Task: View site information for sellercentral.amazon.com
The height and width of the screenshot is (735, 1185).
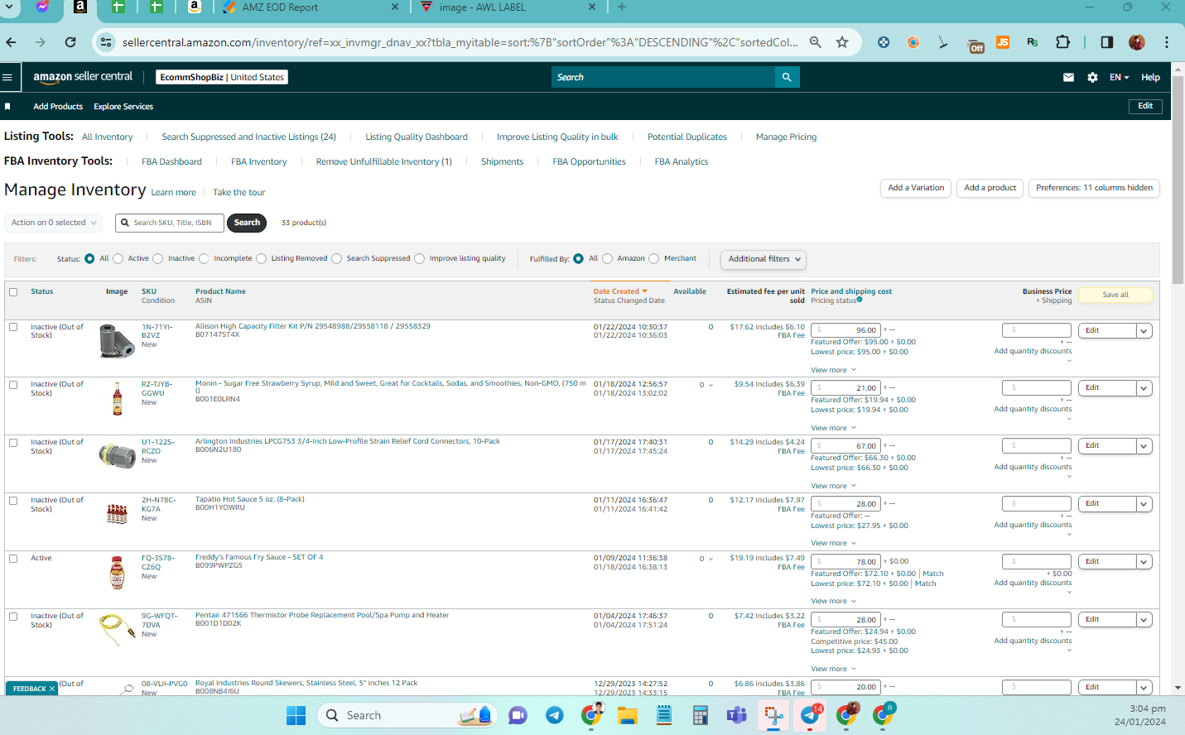Action: (x=105, y=42)
